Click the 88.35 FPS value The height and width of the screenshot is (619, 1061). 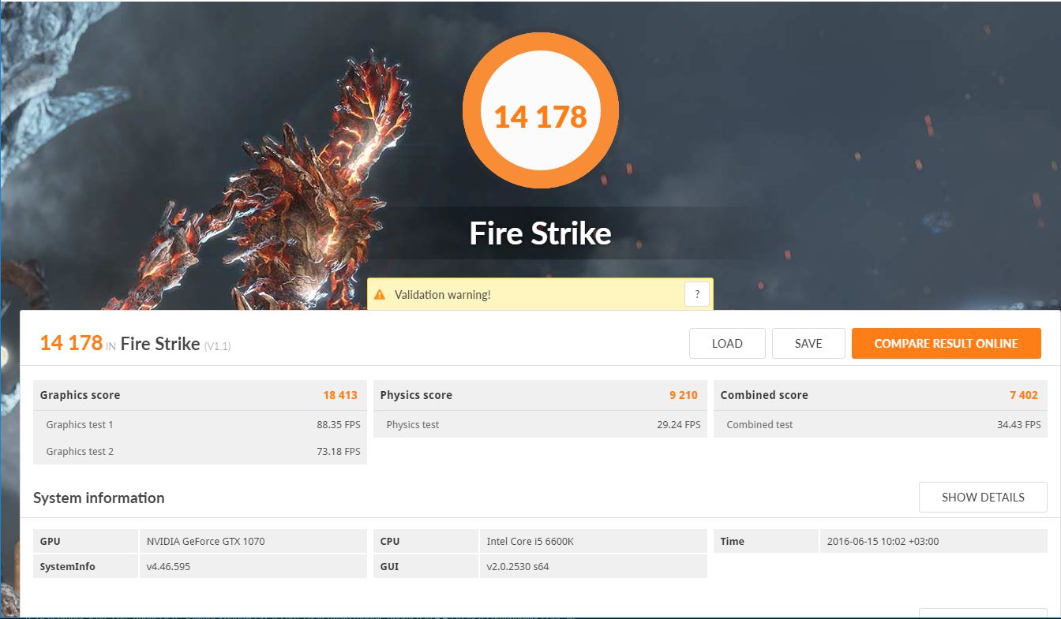(338, 424)
